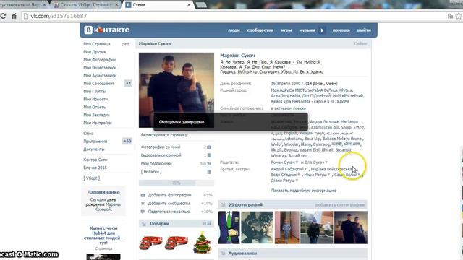Open Мои Группы in sidebar

point(95,92)
